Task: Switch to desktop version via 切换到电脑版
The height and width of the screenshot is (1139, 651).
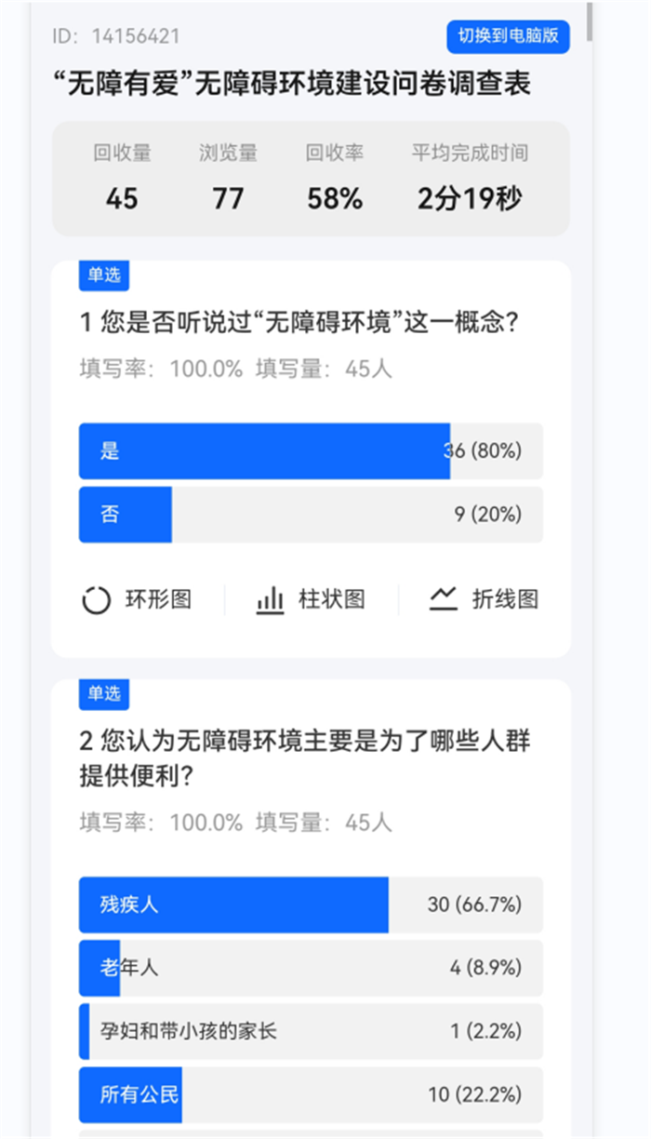Action: [508, 36]
